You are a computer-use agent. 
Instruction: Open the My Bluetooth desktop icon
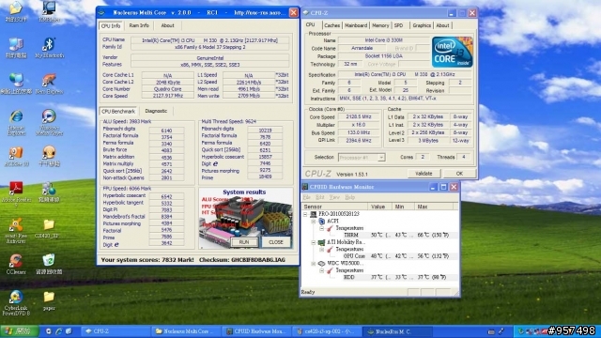click(49, 48)
